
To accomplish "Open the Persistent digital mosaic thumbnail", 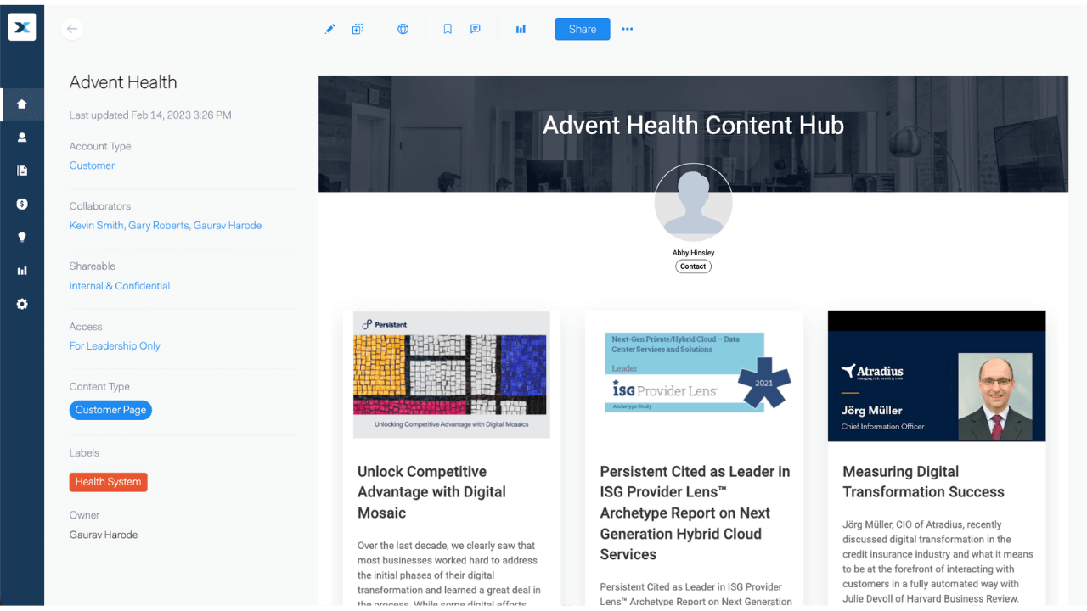I will [x=452, y=374].
